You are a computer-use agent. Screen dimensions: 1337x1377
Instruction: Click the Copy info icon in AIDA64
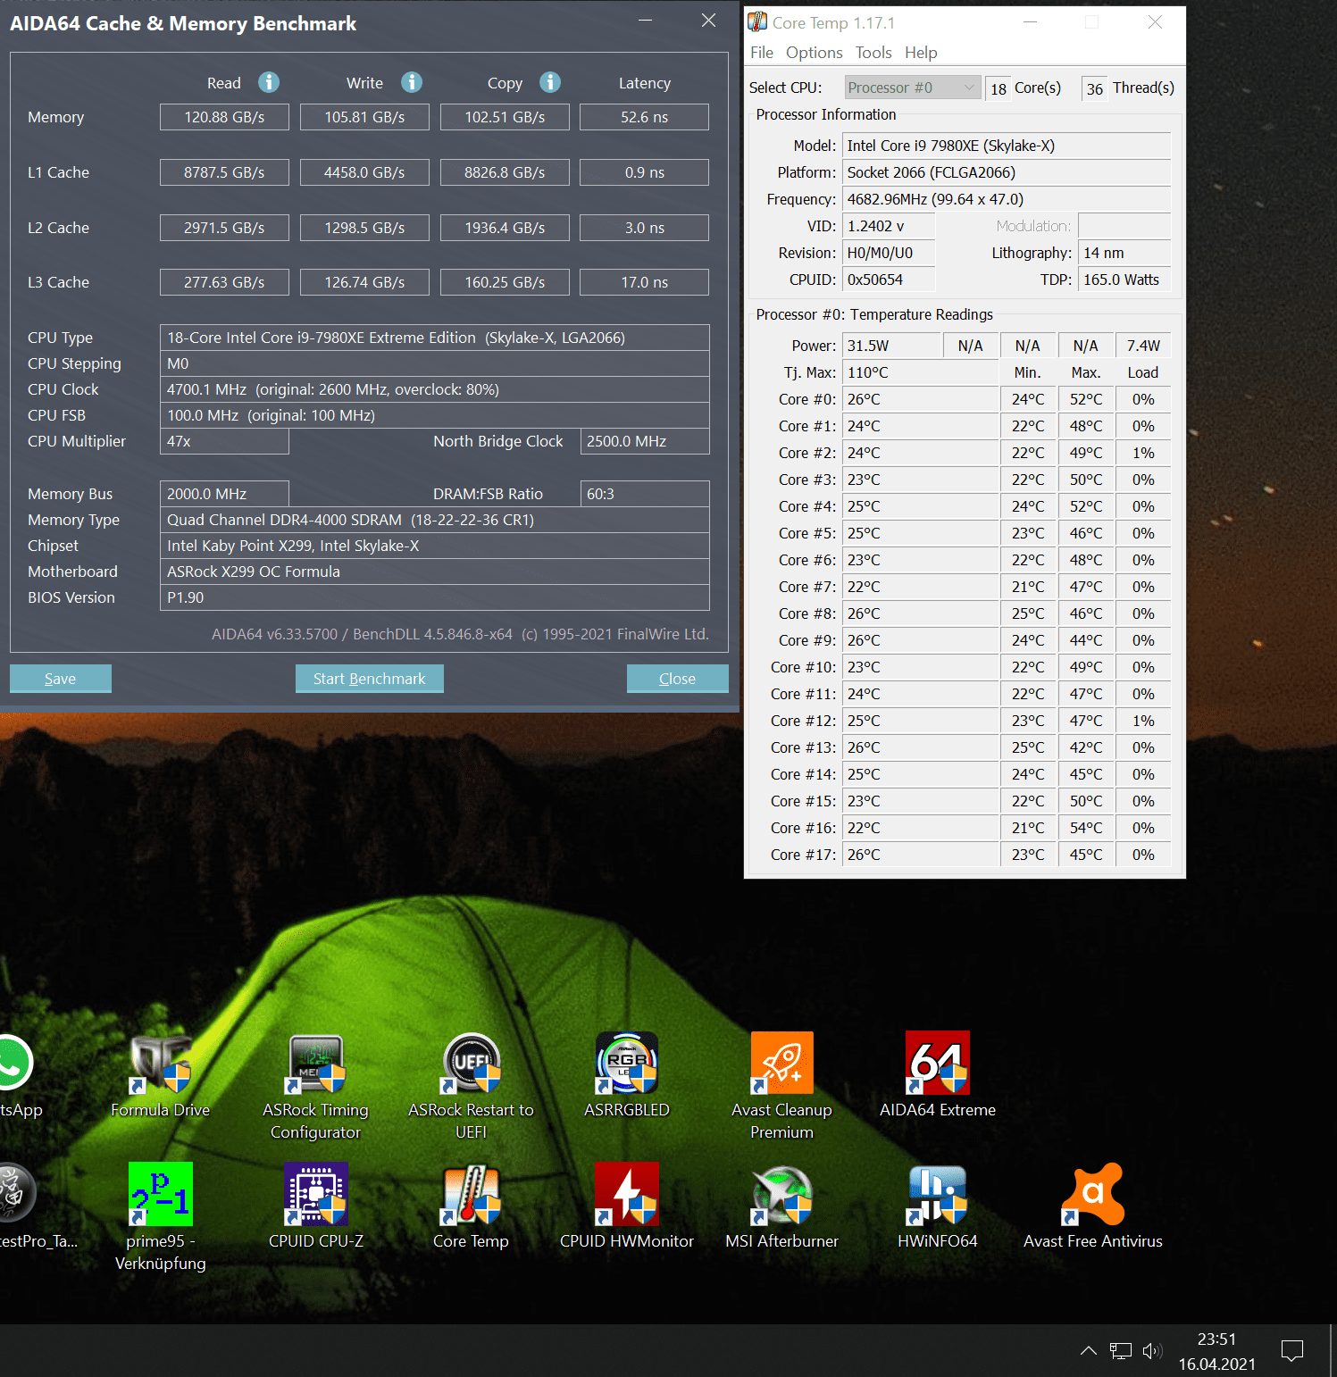(550, 82)
